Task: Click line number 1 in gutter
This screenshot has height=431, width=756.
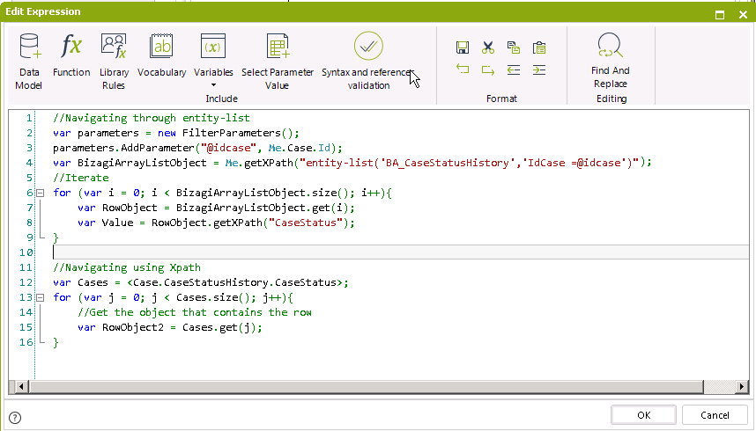Action: click(29, 118)
